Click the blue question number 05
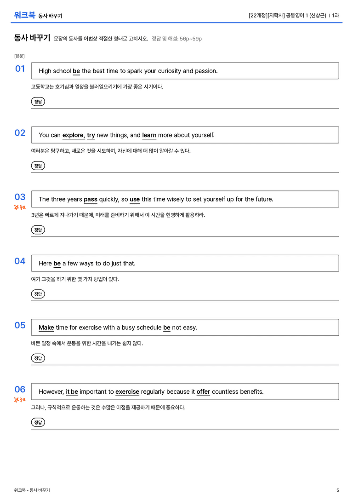This screenshot has width=353, height=500. tap(20, 325)
